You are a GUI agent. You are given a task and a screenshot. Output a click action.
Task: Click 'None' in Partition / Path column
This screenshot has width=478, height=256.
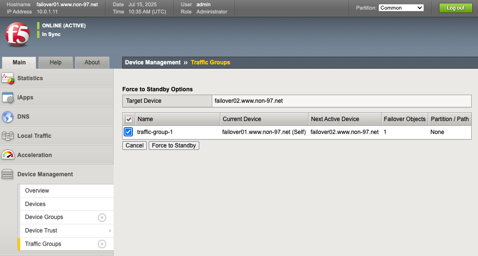point(437,132)
